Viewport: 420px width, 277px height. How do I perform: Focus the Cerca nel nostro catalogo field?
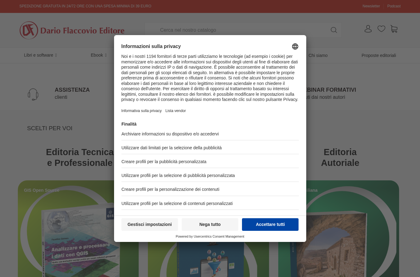(243, 30)
